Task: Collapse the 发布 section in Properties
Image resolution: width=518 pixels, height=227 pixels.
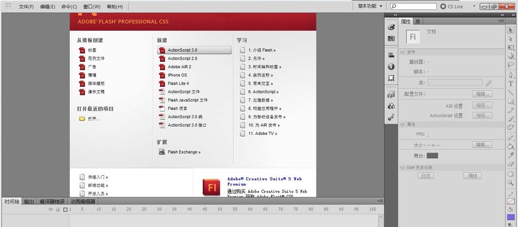Action: [x=402, y=52]
